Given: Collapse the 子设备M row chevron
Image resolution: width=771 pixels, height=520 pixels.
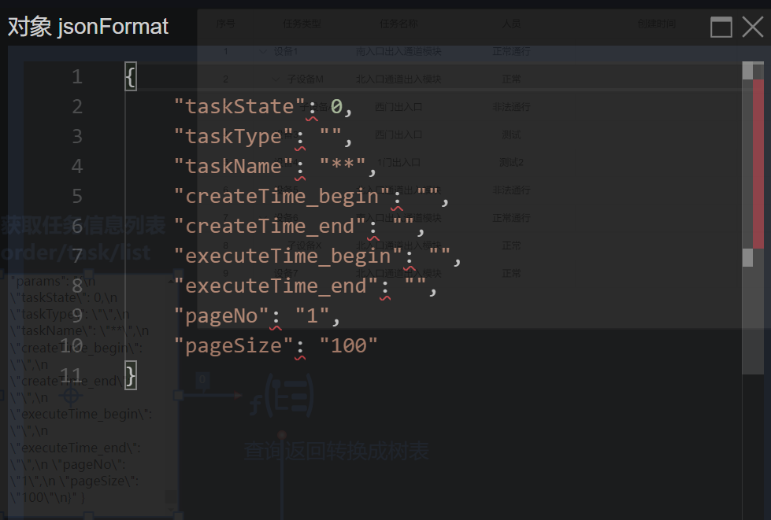Looking at the screenshot, I should pyautogui.click(x=276, y=79).
